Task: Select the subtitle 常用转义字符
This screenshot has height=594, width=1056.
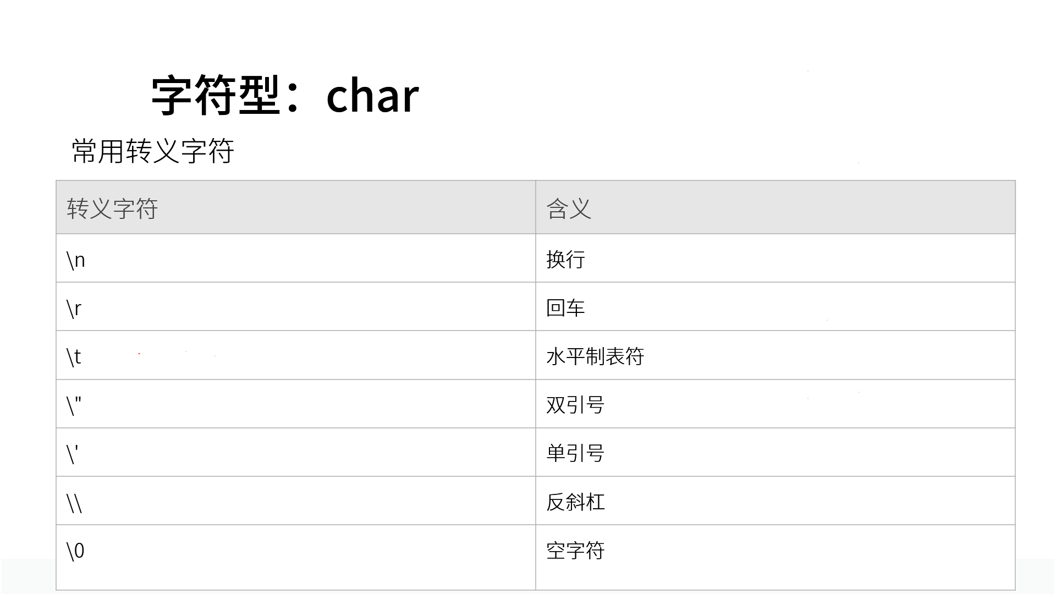Action: point(153,151)
